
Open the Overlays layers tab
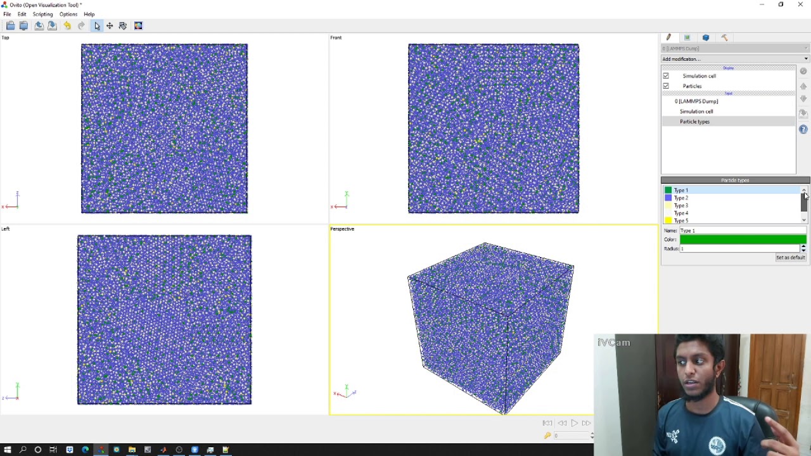pos(706,37)
